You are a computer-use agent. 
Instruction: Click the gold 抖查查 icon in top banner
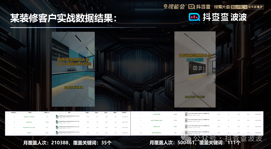(192, 7)
